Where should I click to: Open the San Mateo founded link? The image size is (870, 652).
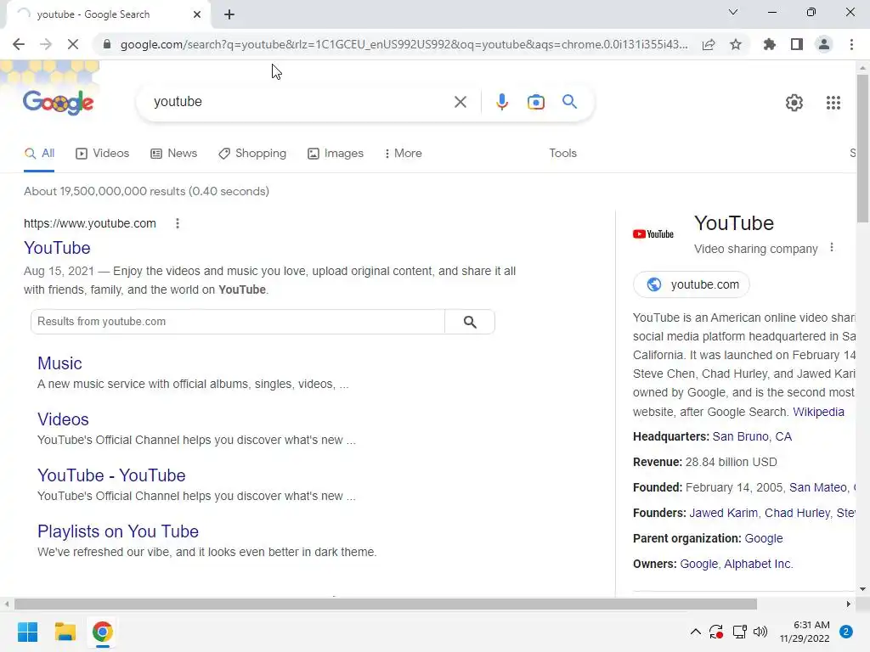point(818,487)
